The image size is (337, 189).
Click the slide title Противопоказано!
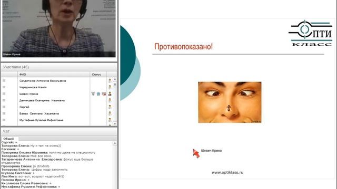(184, 47)
